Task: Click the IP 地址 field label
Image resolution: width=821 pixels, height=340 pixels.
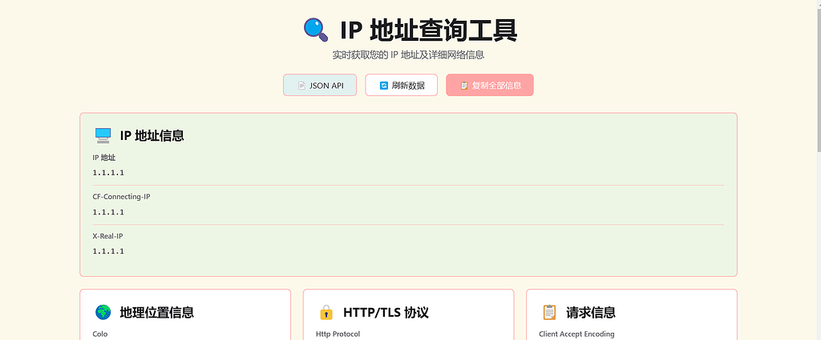Action: click(x=104, y=158)
